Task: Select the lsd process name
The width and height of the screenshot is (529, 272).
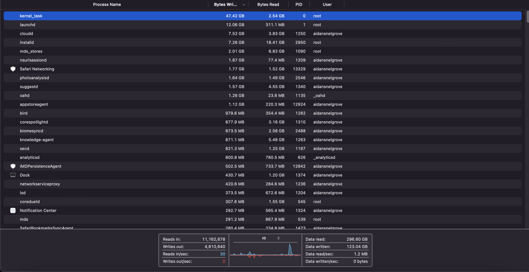Action: click(23, 193)
